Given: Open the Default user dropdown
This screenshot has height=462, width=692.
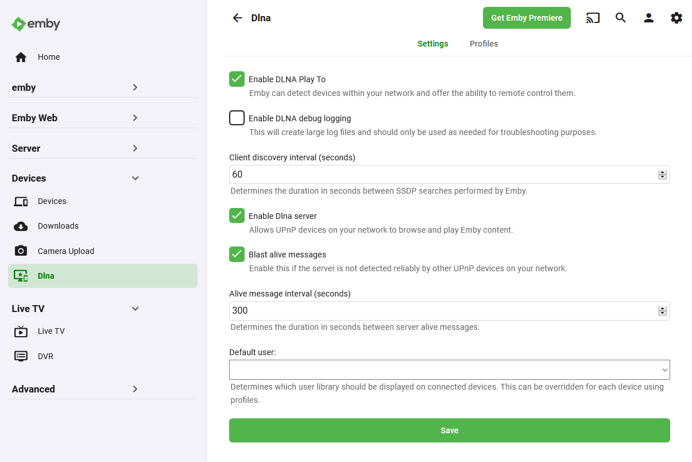Looking at the screenshot, I should point(449,369).
